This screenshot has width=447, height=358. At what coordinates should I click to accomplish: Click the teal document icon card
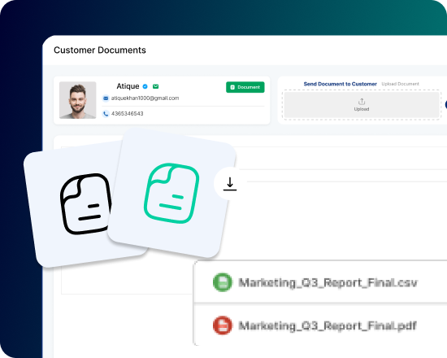[171, 194]
